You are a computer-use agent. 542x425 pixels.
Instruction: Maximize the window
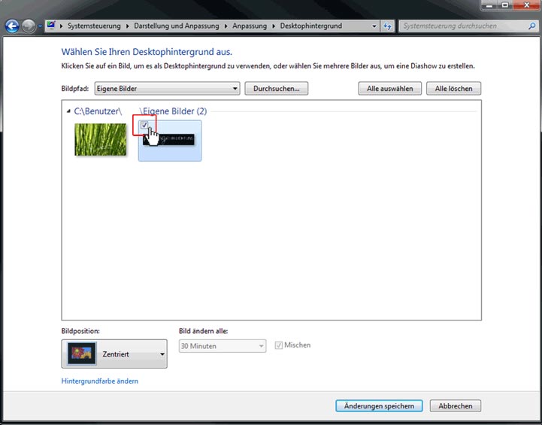(505, 5)
